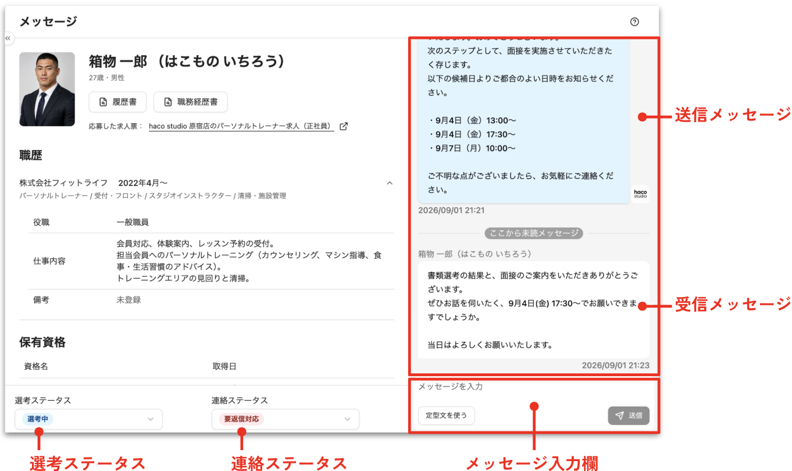Click the applicant's profile photo

click(x=47, y=90)
